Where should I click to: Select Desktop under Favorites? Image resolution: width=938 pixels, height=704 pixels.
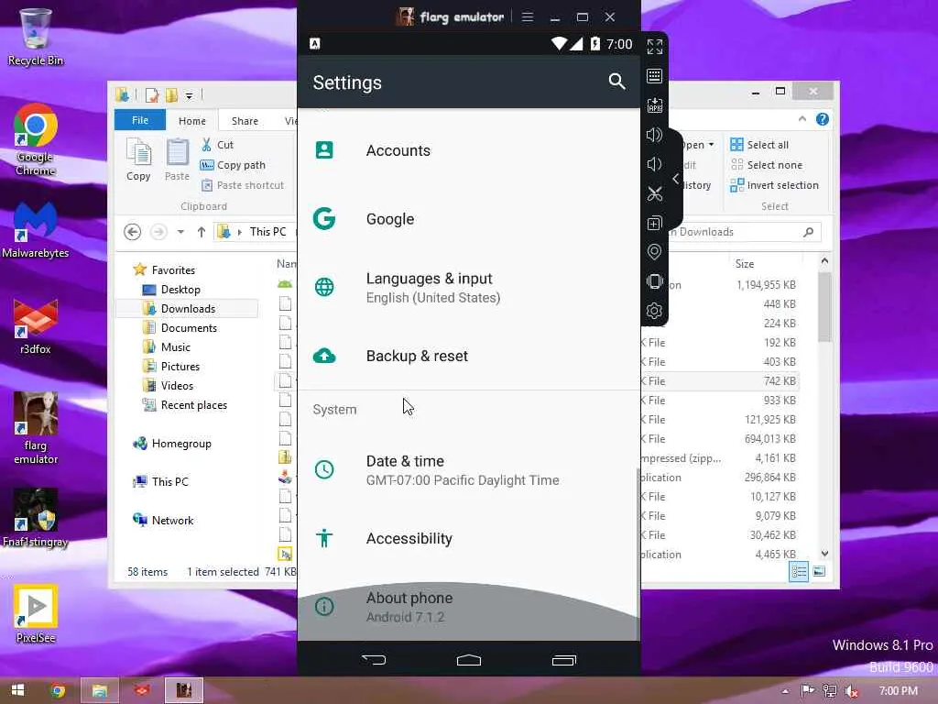171,290
